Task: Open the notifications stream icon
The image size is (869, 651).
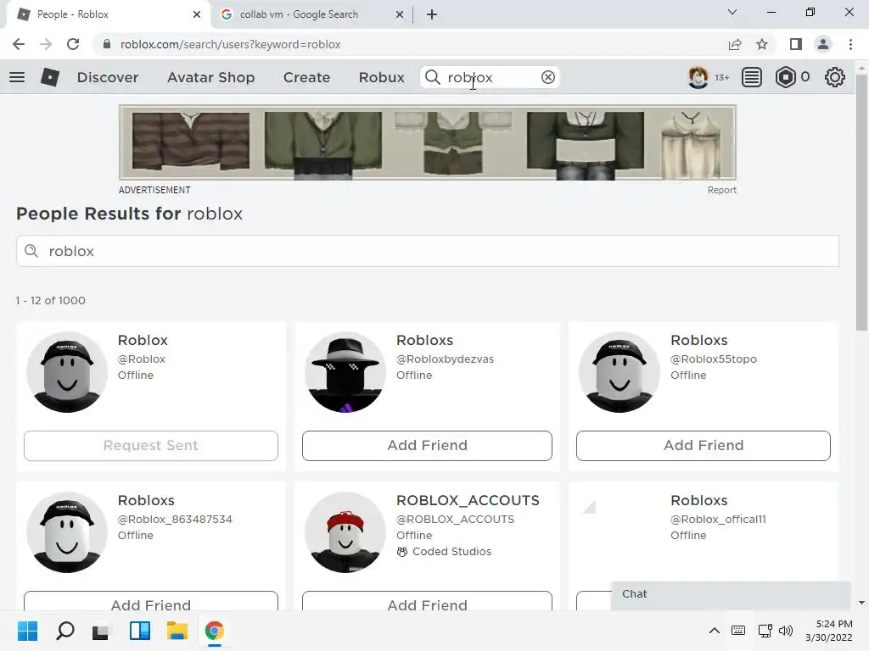Action: tap(752, 77)
